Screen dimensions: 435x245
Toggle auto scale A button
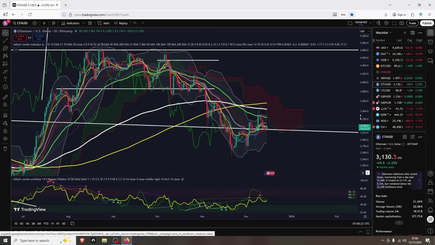[x=363, y=173]
